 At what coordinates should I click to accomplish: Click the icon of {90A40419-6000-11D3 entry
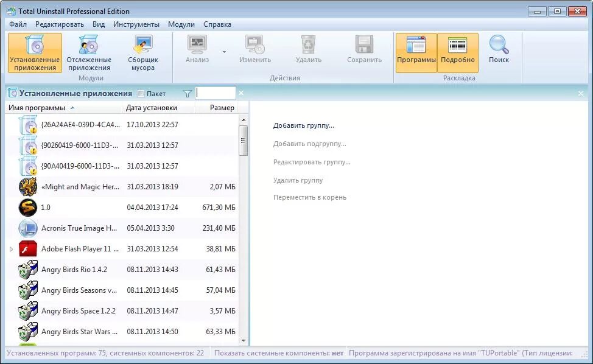[x=28, y=166]
